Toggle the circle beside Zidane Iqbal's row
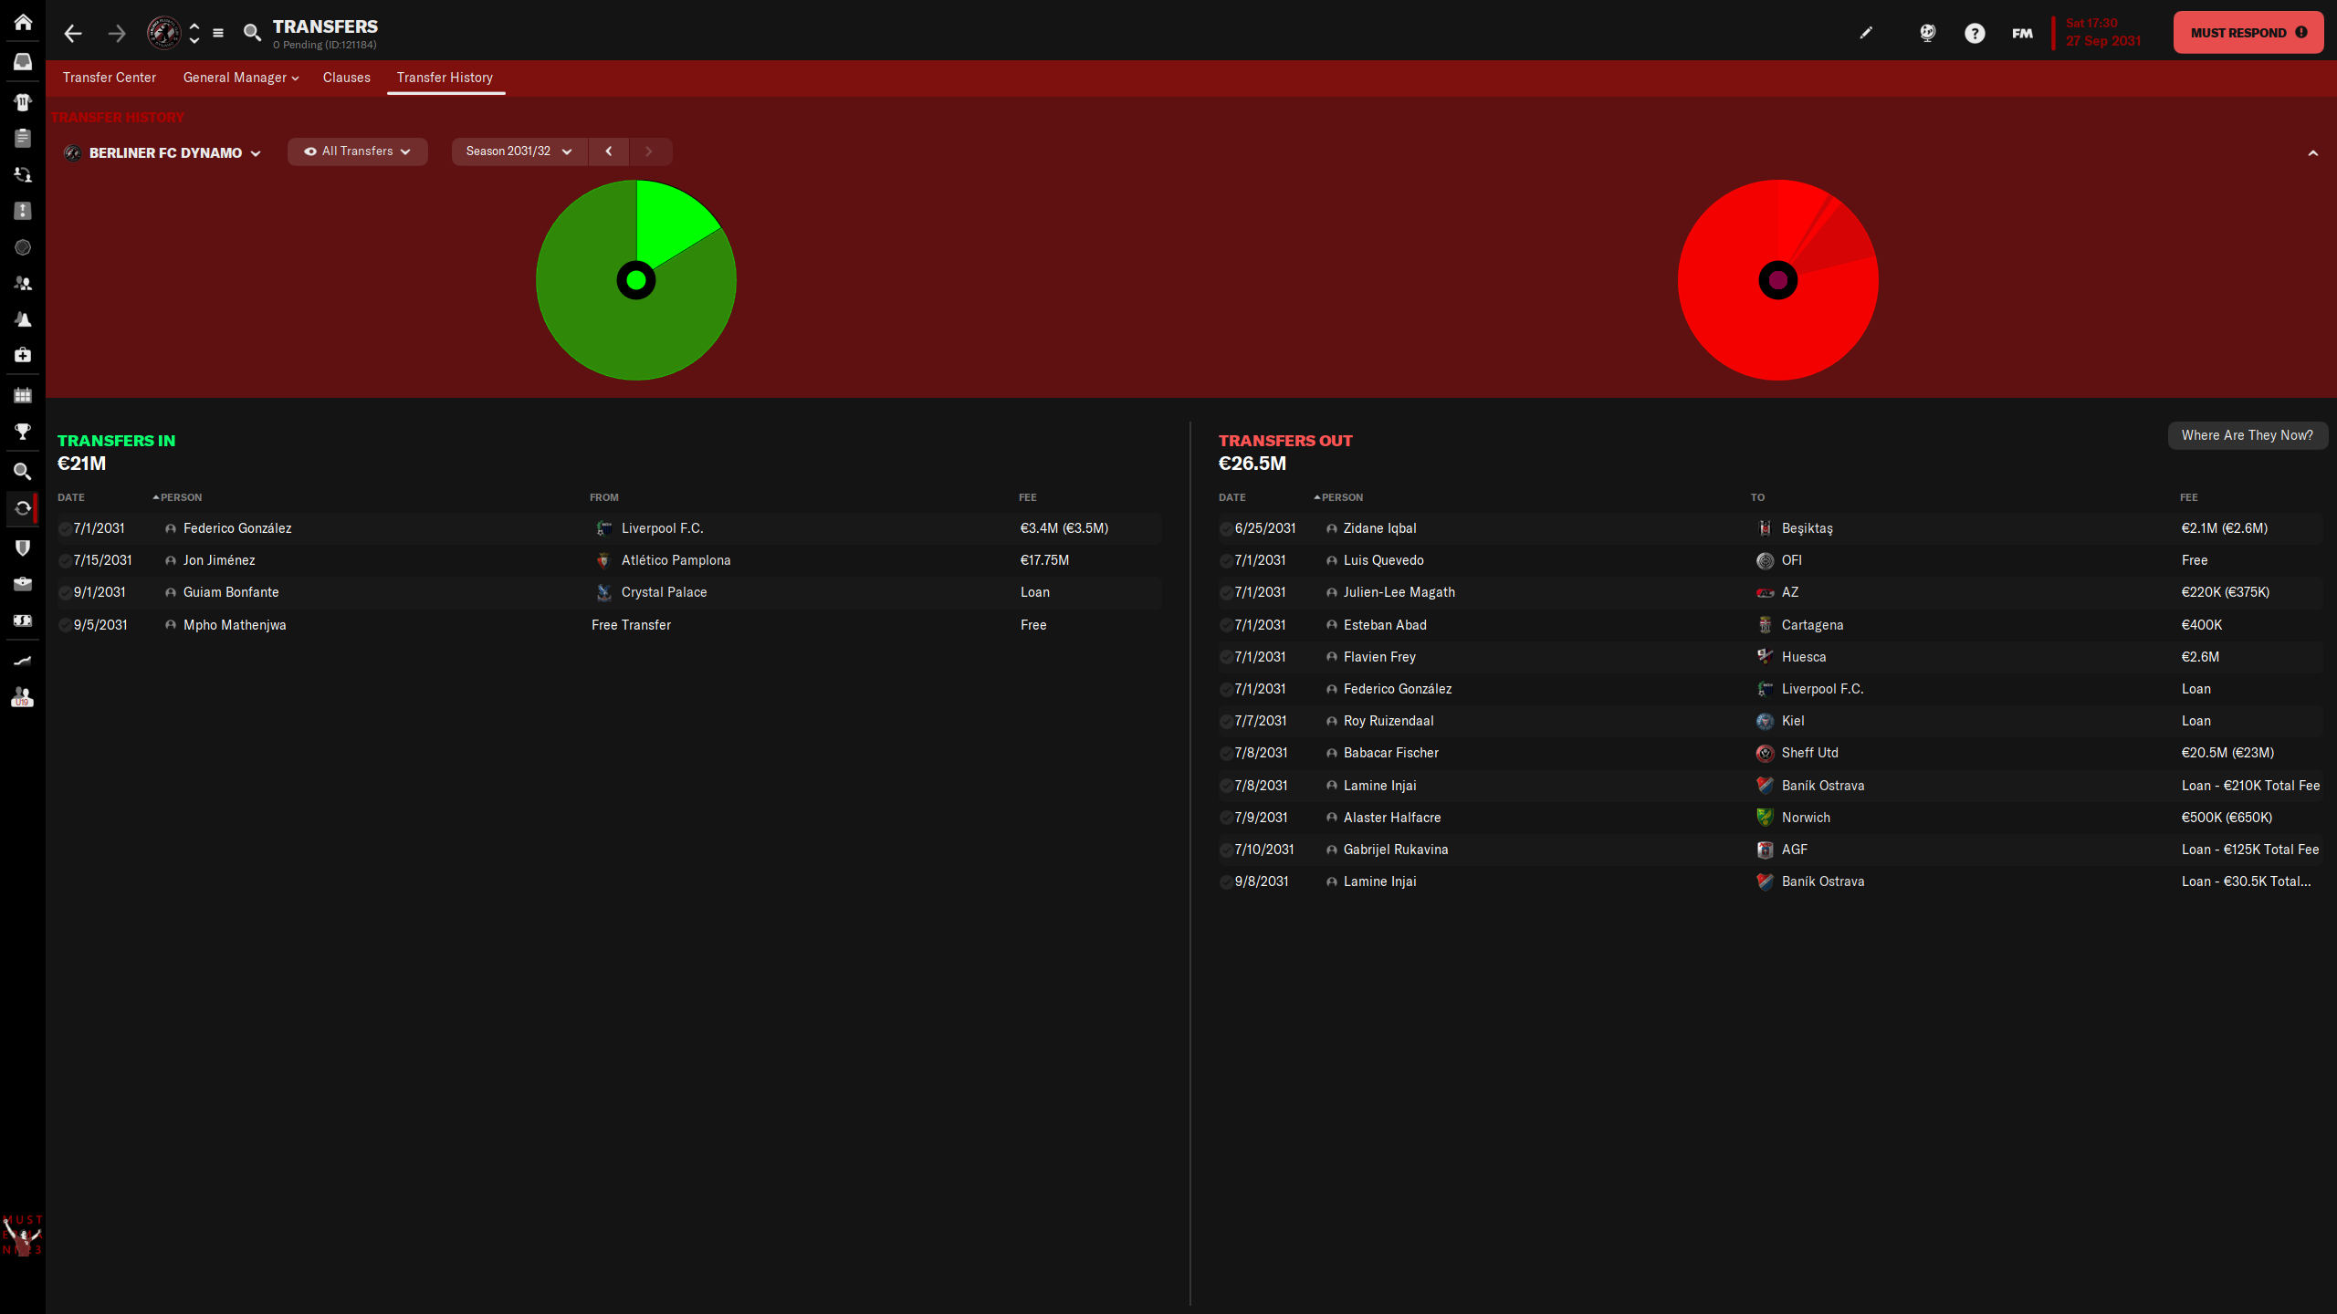The width and height of the screenshot is (2337, 1314). coord(1226,529)
